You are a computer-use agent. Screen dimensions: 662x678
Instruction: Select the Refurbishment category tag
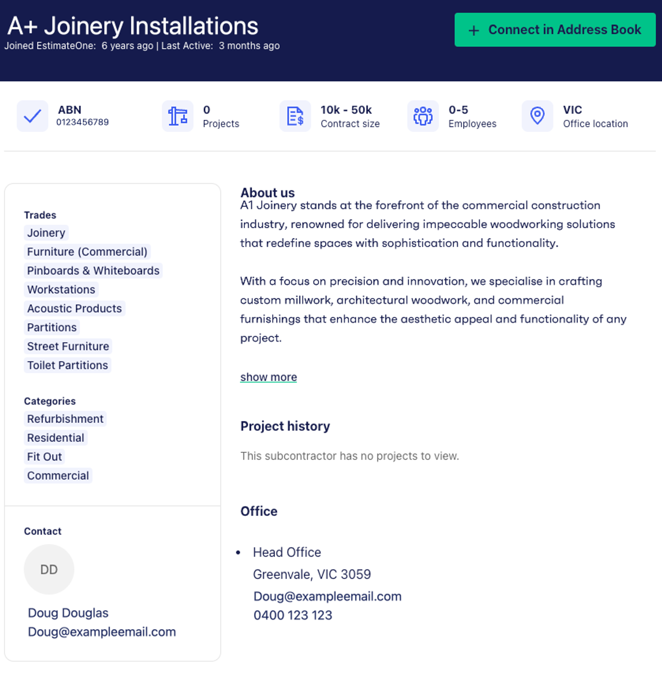tap(65, 419)
